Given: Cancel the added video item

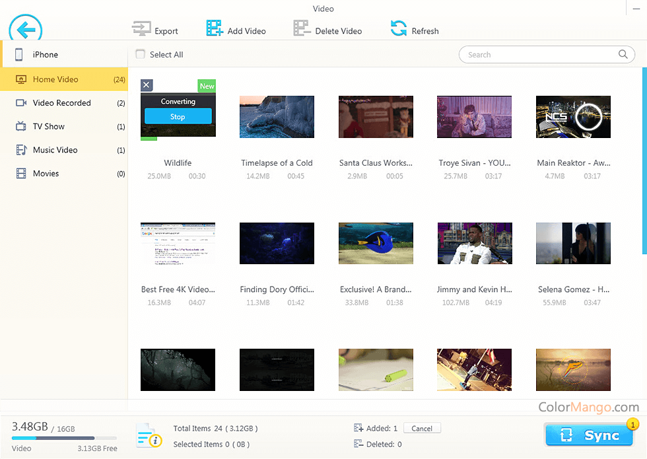Looking at the screenshot, I should click(x=422, y=429).
